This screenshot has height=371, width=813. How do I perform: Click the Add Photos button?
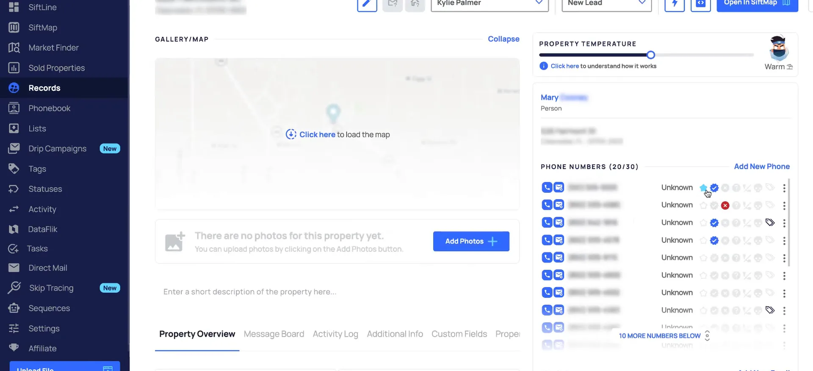point(471,241)
